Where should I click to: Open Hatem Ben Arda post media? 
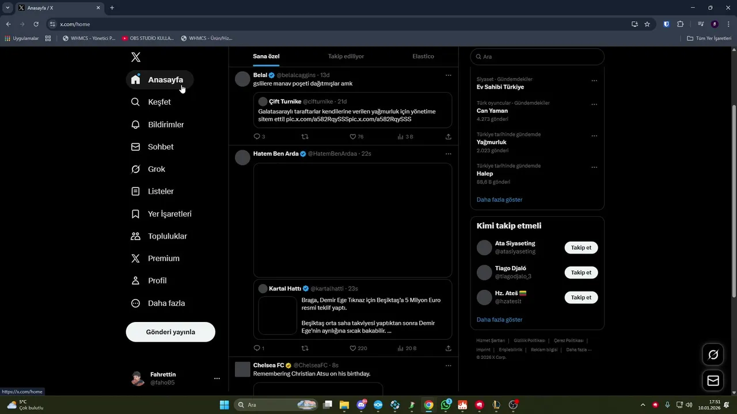point(352,220)
